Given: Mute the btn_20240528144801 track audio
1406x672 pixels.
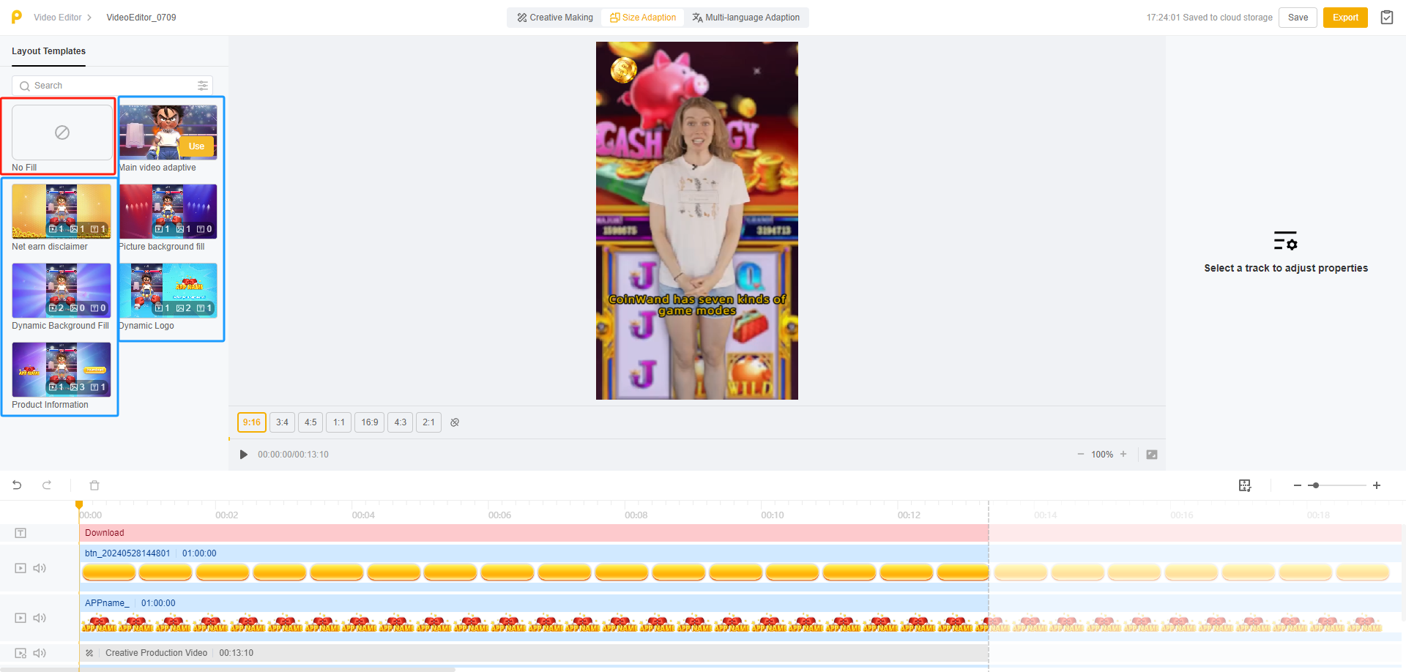Looking at the screenshot, I should pos(40,568).
